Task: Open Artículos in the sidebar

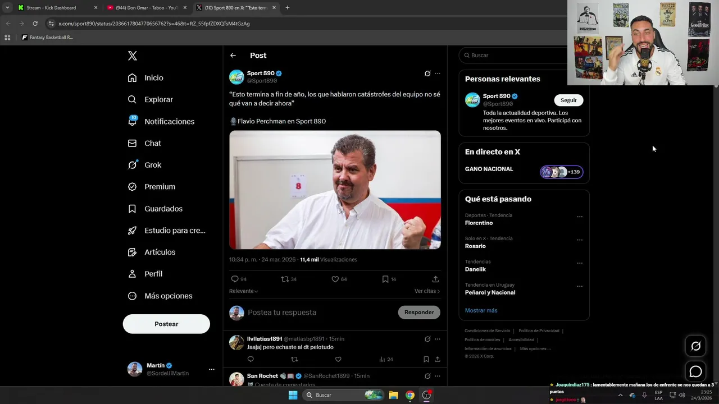Action: 151,252
